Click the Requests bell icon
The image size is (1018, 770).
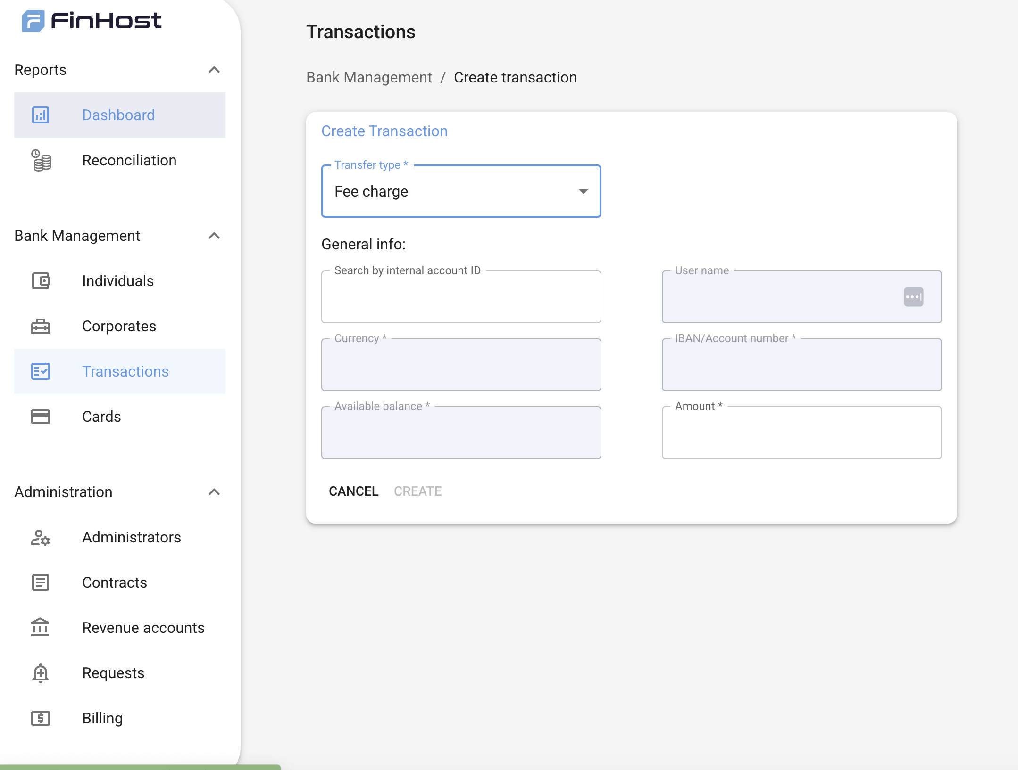coord(41,672)
